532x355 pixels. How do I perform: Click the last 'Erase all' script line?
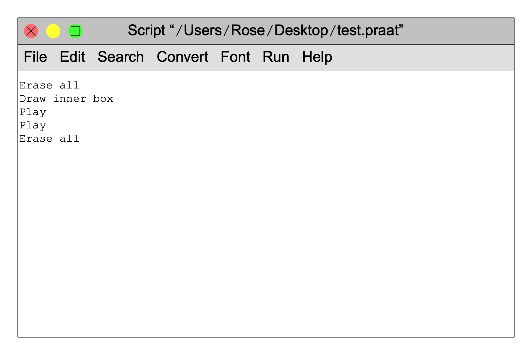(x=49, y=139)
